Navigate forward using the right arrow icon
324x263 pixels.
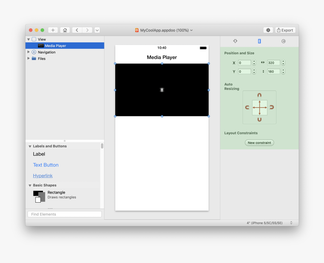pyautogui.click(x=87, y=30)
